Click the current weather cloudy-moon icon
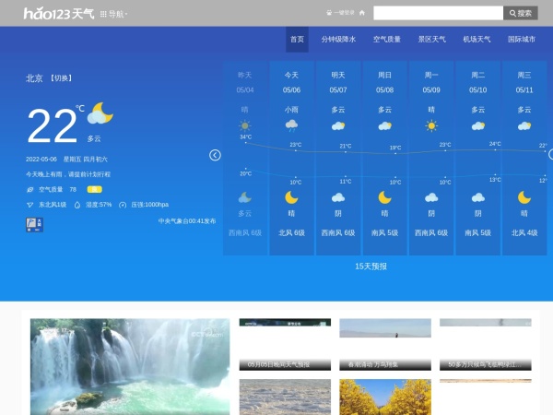The width and height of the screenshot is (553, 415). pyautogui.click(x=100, y=114)
